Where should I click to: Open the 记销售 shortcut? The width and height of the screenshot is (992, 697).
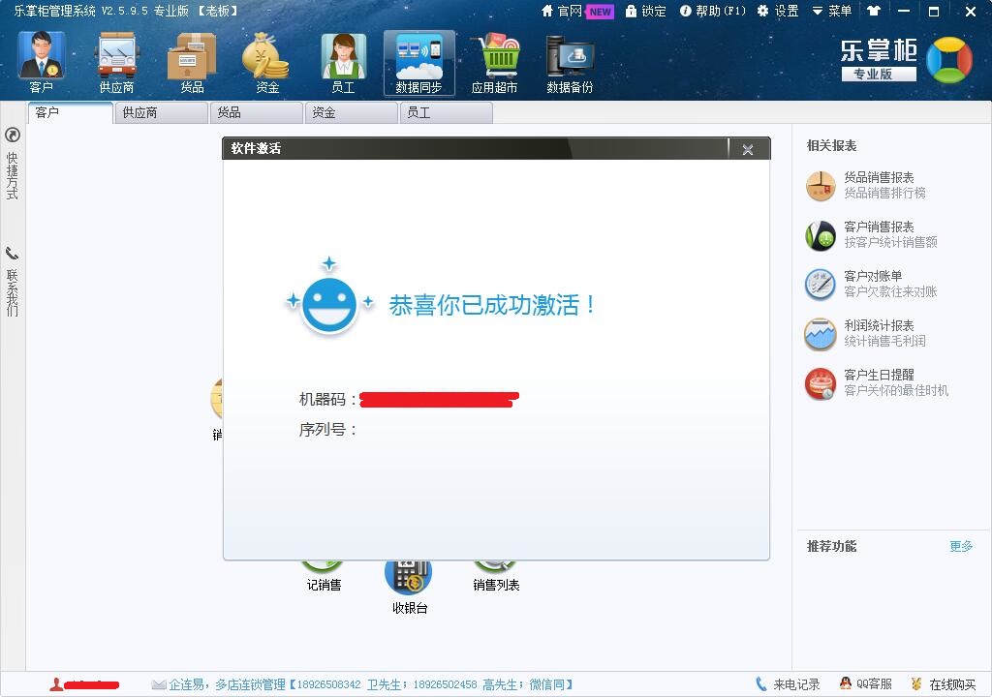[x=324, y=576]
